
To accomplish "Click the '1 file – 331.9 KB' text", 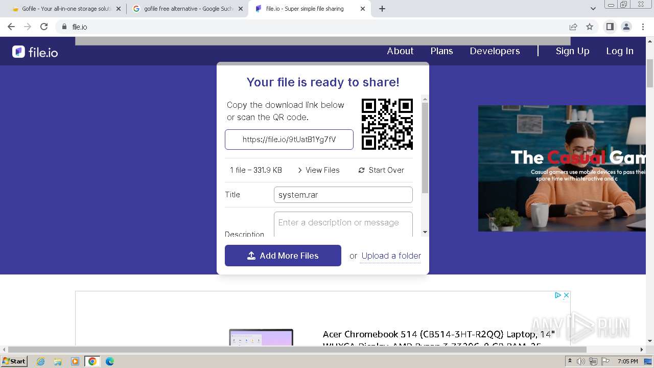I will [256, 170].
